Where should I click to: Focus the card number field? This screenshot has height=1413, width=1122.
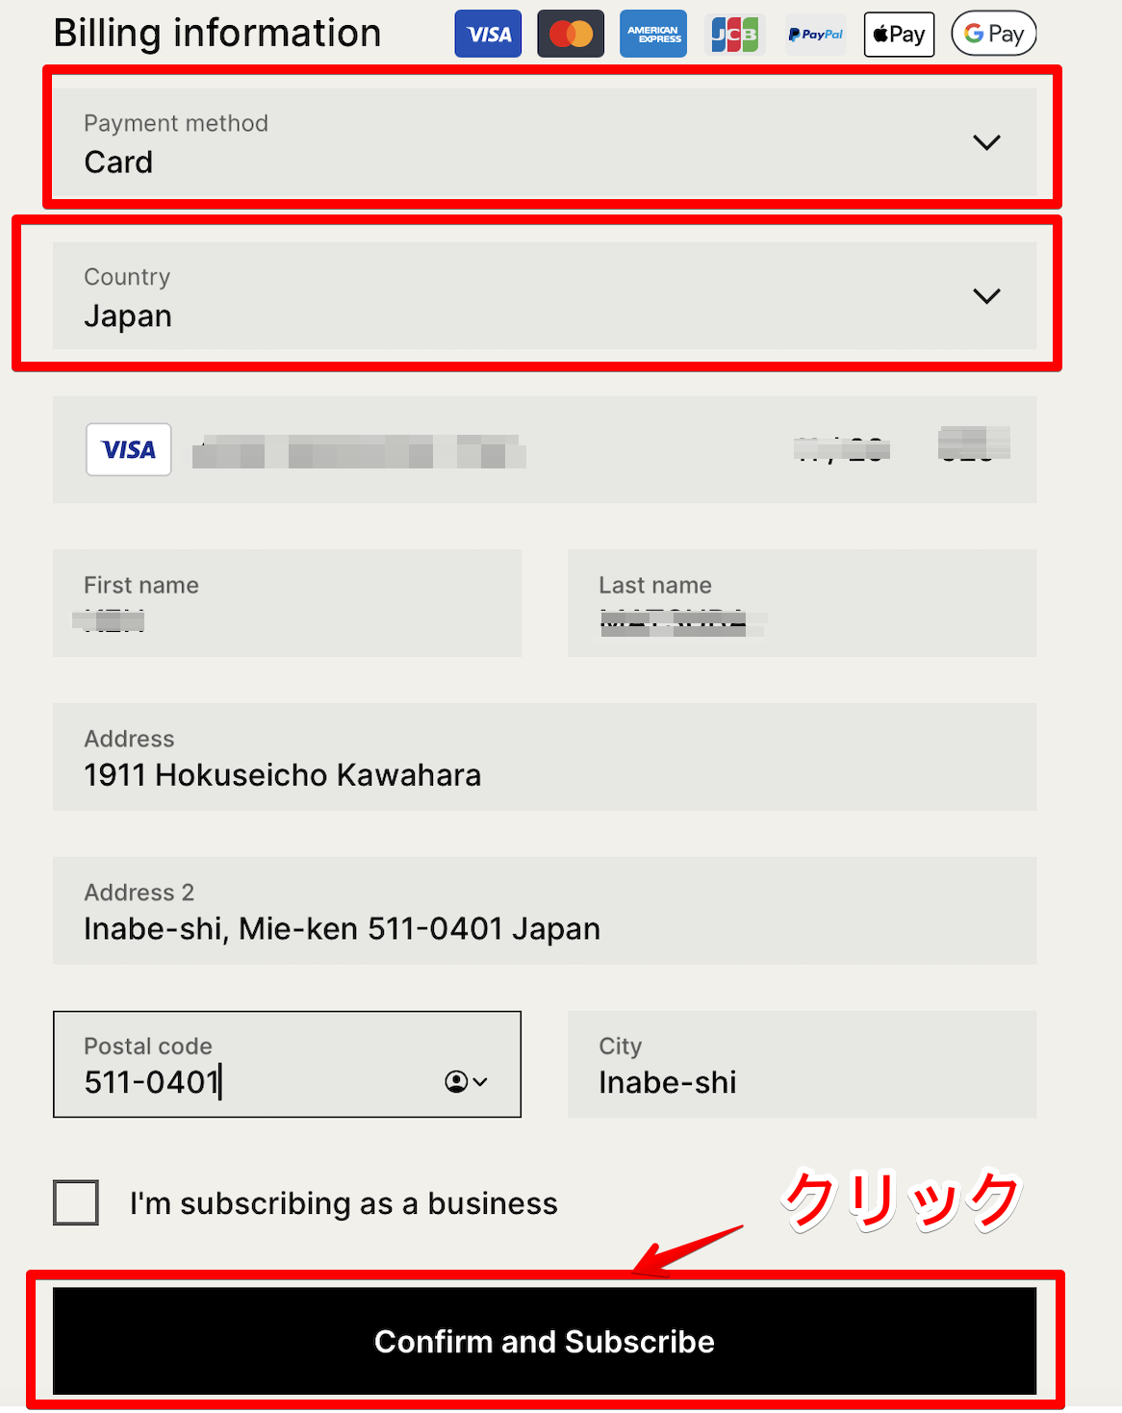359,451
